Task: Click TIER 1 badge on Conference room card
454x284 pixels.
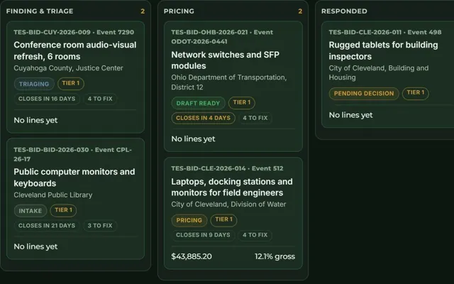Action: [71, 84]
